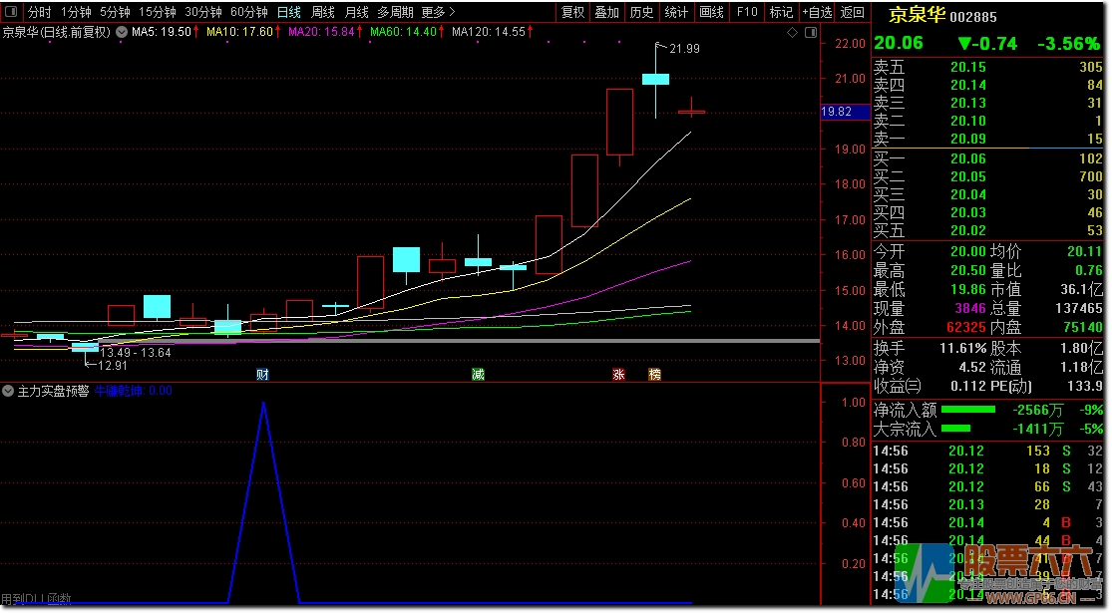Viewport: 1112px width, 613px height.
Task: Click the 财 financial event marker
Action: [262, 375]
